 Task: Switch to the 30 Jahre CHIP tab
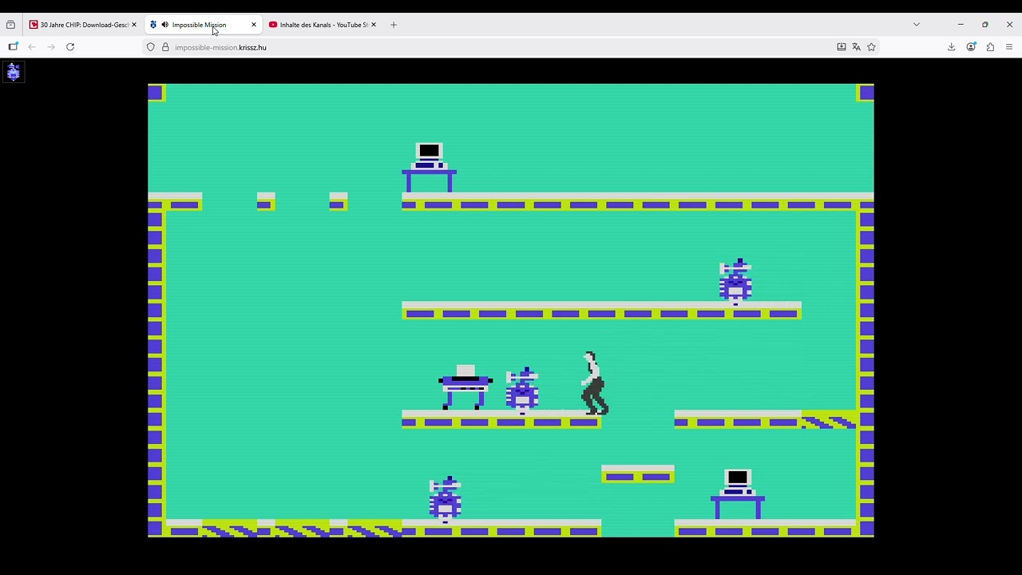tap(82, 25)
